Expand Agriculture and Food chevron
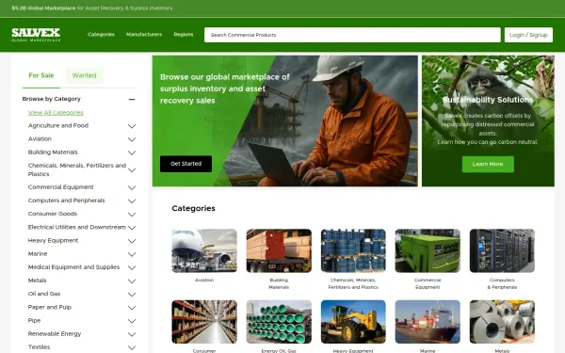The width and height of the screenshot is (565, 353). [132, 126]
